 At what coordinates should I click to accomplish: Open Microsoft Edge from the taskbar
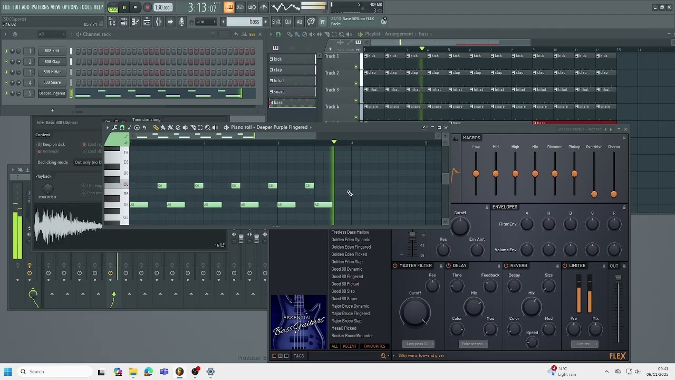[x=148, y=372]
